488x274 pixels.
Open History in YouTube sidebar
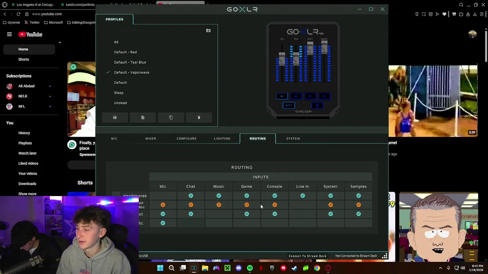click(24, 133)
